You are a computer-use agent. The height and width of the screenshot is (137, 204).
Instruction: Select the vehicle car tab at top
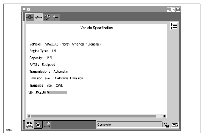point(38,17)
